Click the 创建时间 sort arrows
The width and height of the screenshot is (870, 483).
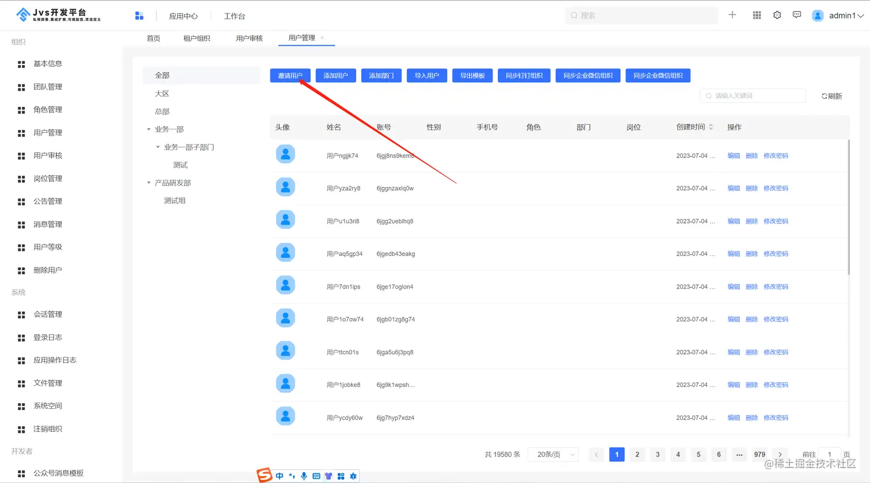click(711, 127)
